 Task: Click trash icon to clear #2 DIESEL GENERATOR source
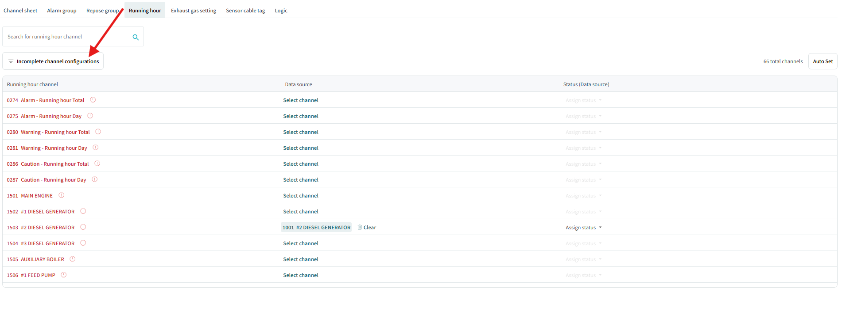(360, 227)
